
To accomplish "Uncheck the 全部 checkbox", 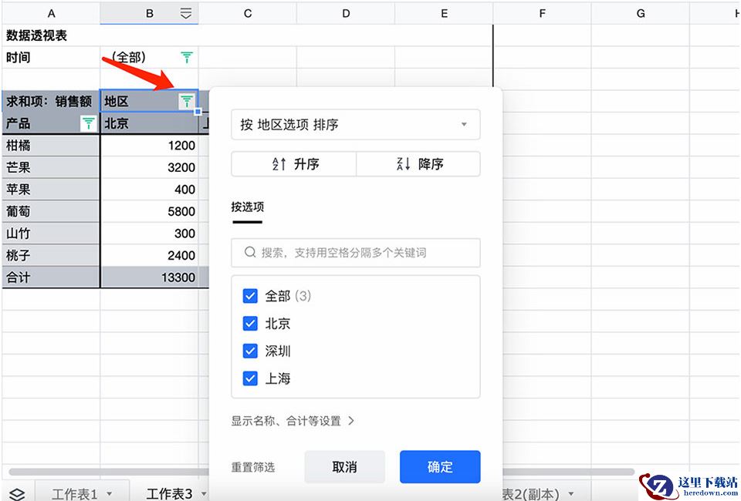I will [250, 296].
